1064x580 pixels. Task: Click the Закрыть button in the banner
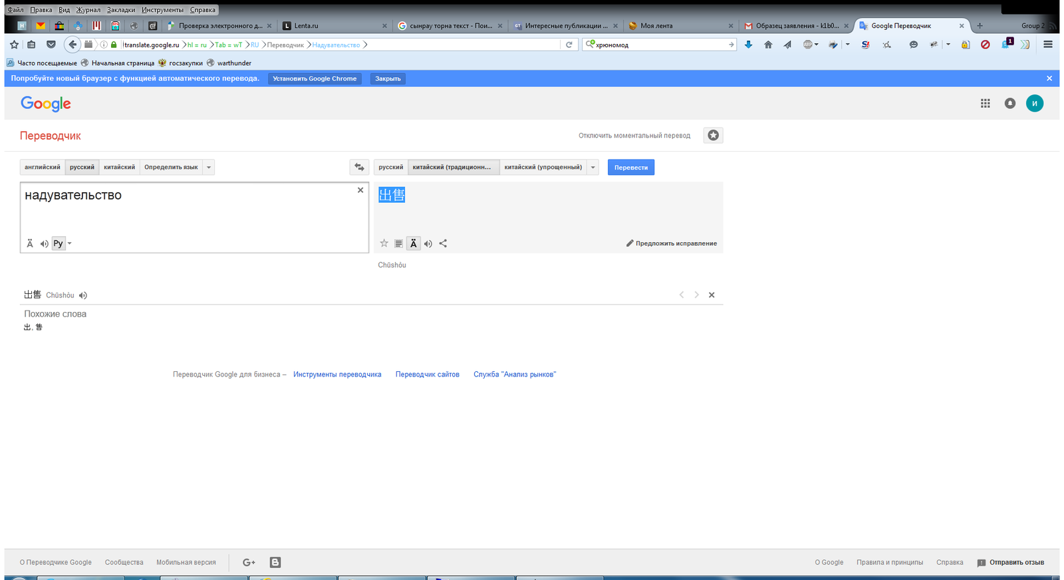[x=388, y=78]
